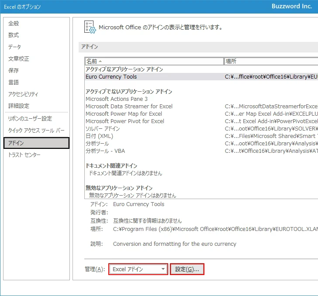This screenshot has height=296, width=318.
Task: Click the MicrosoftDataStreamerforExcel path cell
Action: [x=271, y=107]
